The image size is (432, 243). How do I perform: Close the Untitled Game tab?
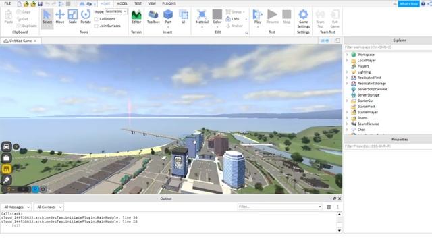tap(35, 40)
